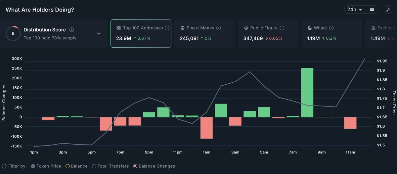Click the "1.19M" Whale value

[x=313, y=38]
